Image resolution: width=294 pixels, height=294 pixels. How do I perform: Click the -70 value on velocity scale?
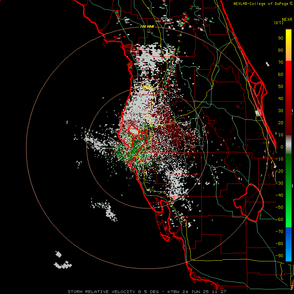click(279, 232)
